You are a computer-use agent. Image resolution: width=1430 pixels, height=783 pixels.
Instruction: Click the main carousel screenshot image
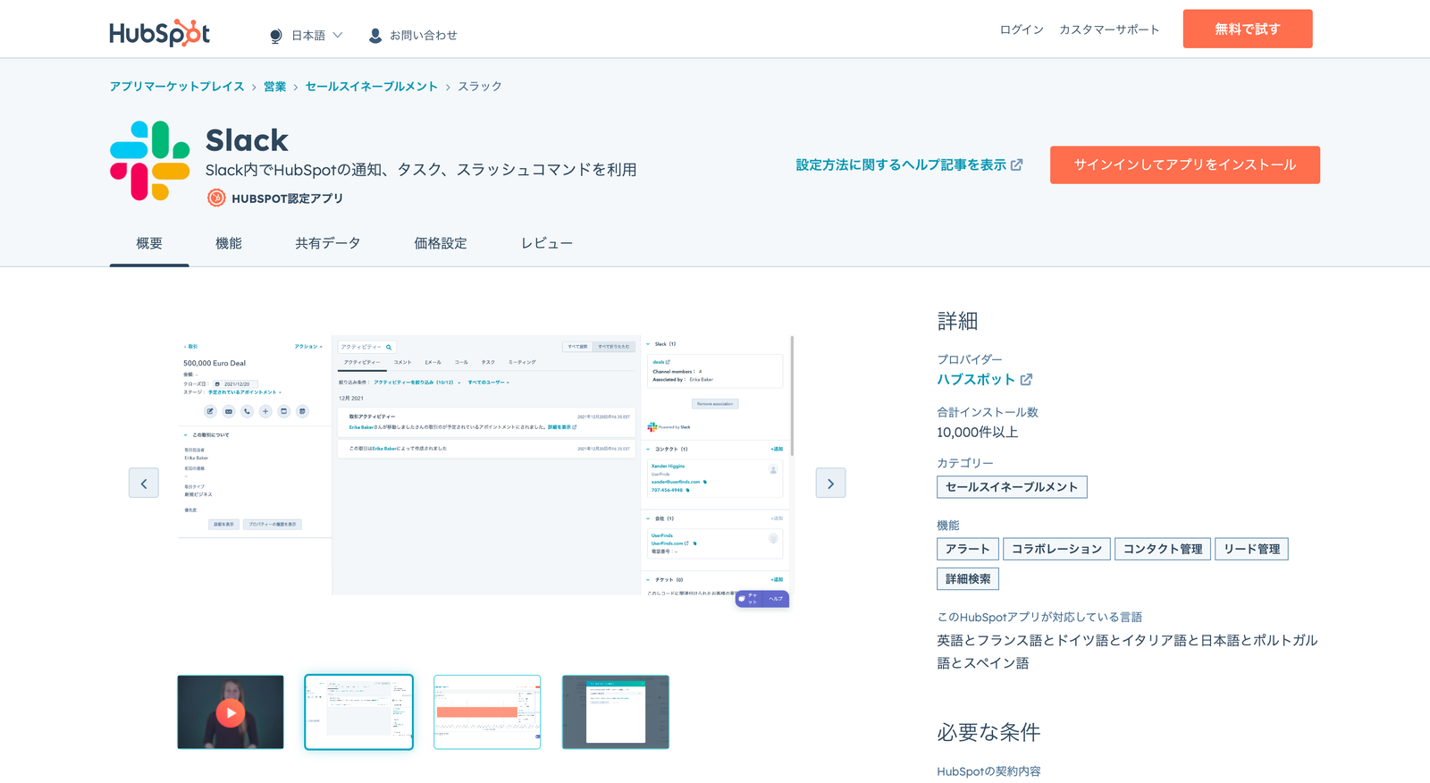point(485,472)
